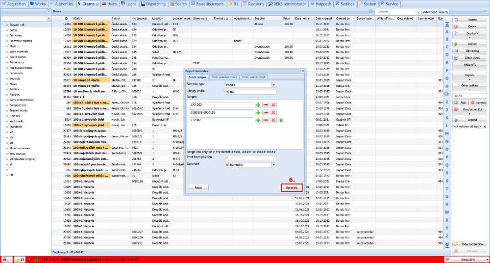
Task: Click the Reset button in dialog
Action: pos(198,187)
